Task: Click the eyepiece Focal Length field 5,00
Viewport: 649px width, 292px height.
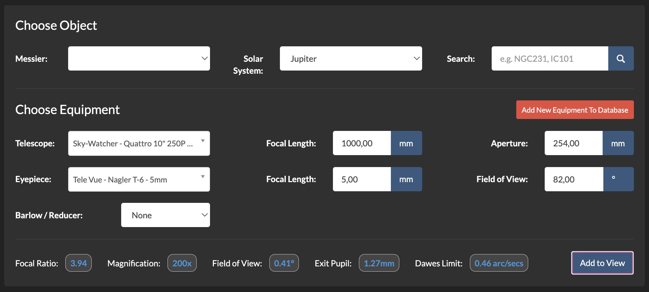Action: pos(362,179)
